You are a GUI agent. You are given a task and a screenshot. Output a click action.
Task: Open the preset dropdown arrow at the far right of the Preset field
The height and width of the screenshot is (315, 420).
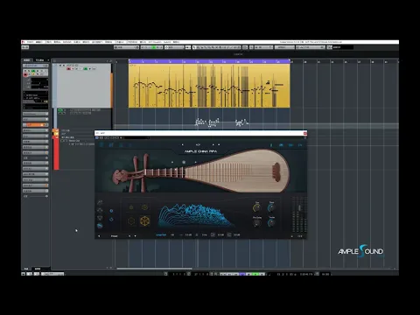point(135,235)
